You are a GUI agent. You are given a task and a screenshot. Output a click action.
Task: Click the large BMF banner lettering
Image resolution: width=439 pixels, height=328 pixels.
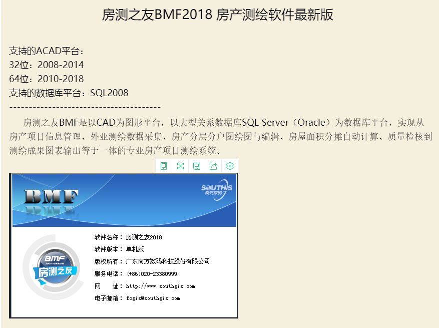point(51,196)
